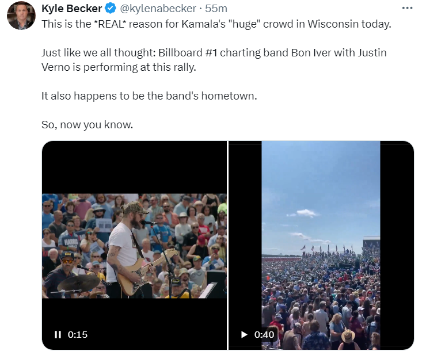The width and height of the screenshot is (426, 355).
Task: Pause the guitarist video
Action: [58, 334]
